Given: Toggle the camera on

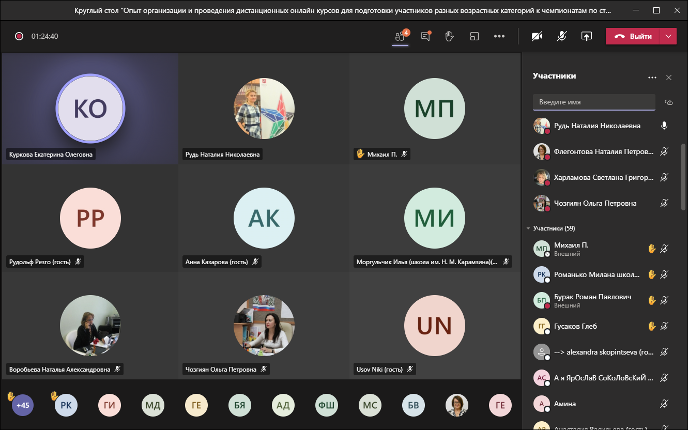Looking at the screenshot, I should point(537,36).
